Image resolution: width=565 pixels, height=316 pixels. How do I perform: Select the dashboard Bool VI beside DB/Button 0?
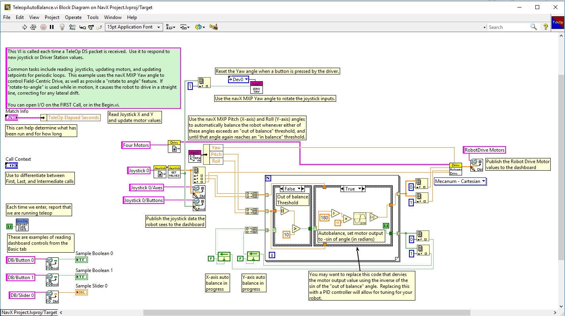click(x=52, y=263)
